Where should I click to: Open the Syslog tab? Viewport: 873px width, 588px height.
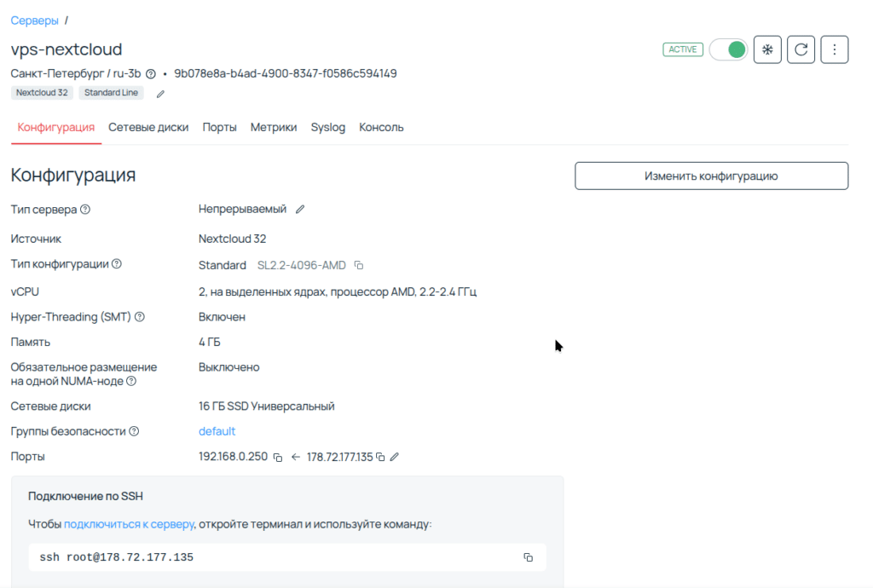[327, 126]
